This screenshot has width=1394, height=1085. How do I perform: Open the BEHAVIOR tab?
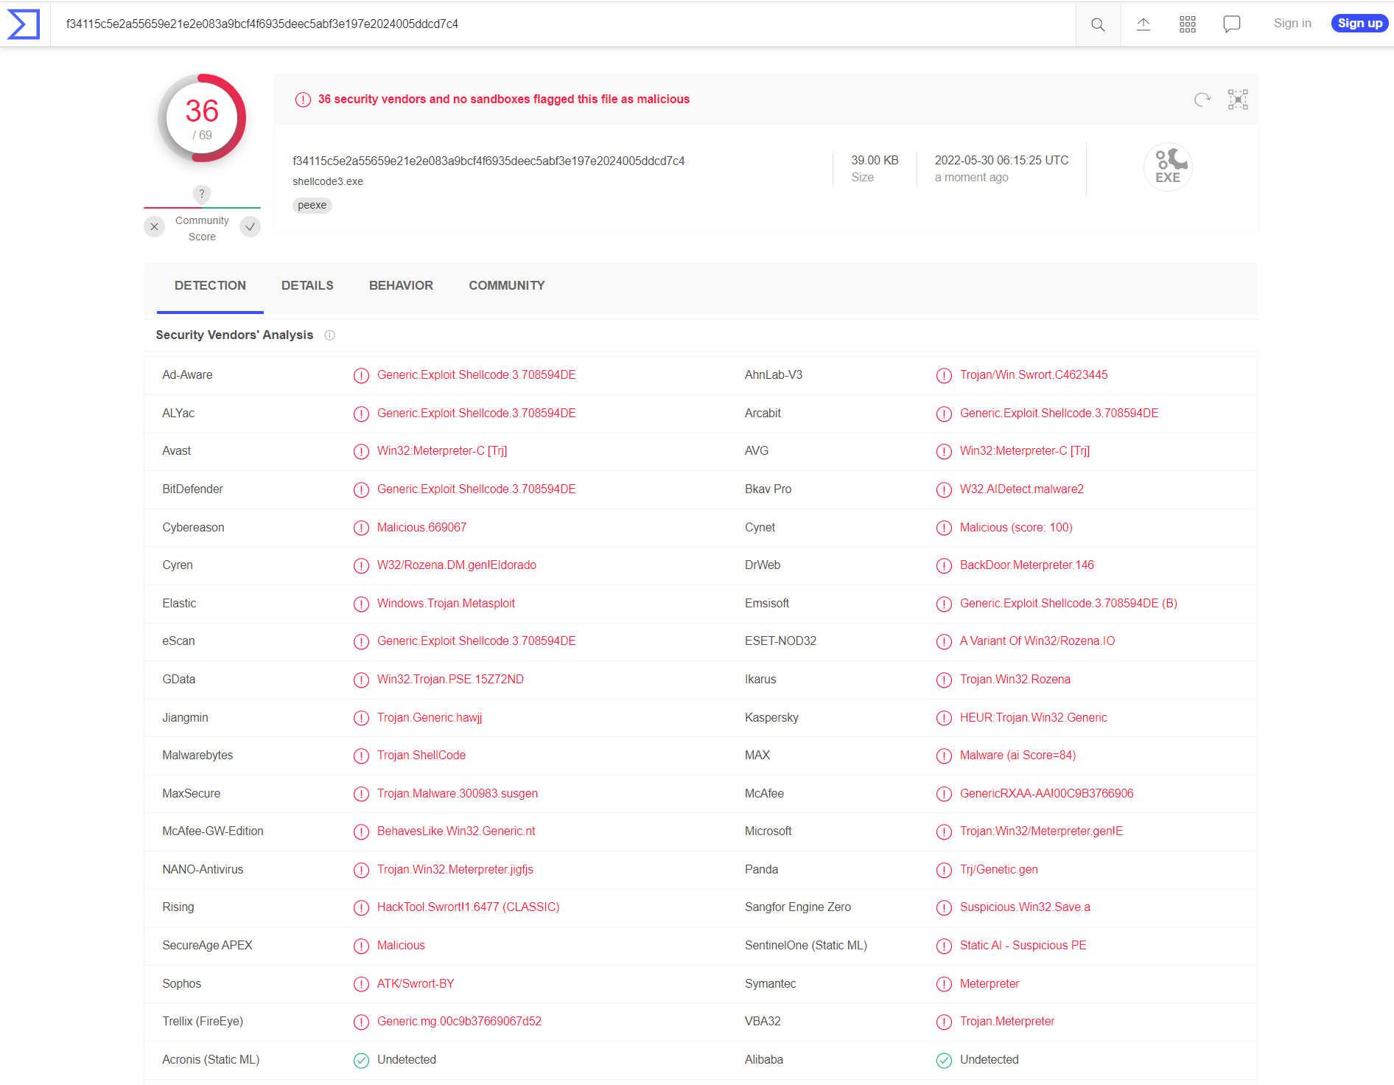click(x=401, y=286)
